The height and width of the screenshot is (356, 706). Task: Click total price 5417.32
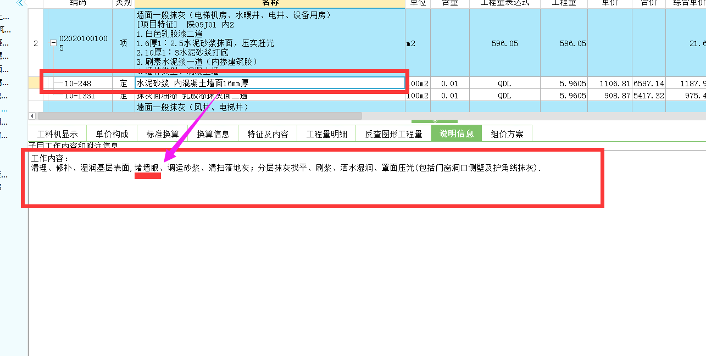click(649, 96)
